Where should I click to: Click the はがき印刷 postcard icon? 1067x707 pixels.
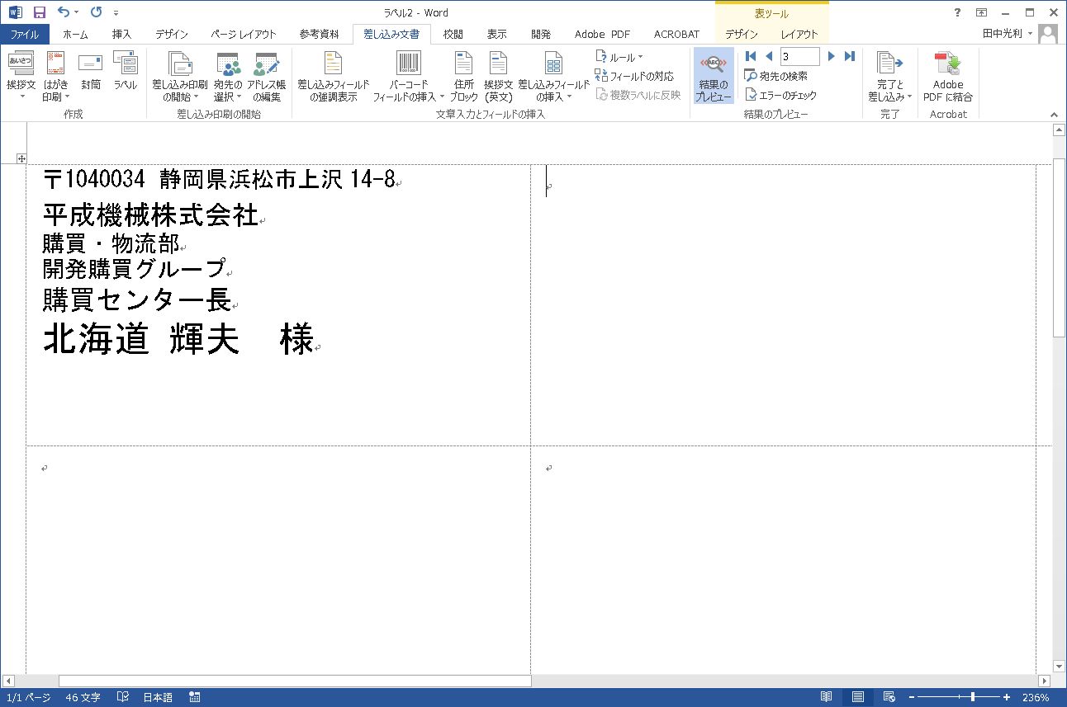(x=56, y=76)
